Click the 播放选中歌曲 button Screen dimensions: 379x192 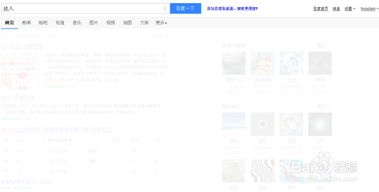[57, 140]
